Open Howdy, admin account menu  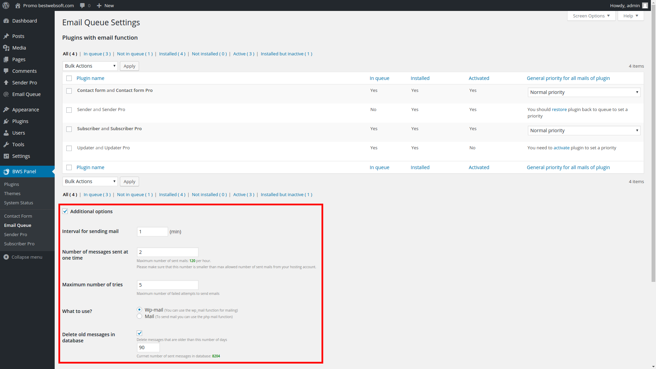pos(629,5)
